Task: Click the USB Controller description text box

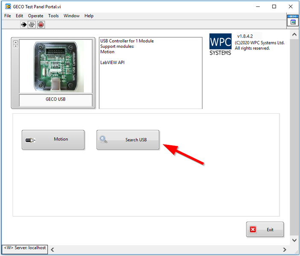Action: [x=150, y=73]
